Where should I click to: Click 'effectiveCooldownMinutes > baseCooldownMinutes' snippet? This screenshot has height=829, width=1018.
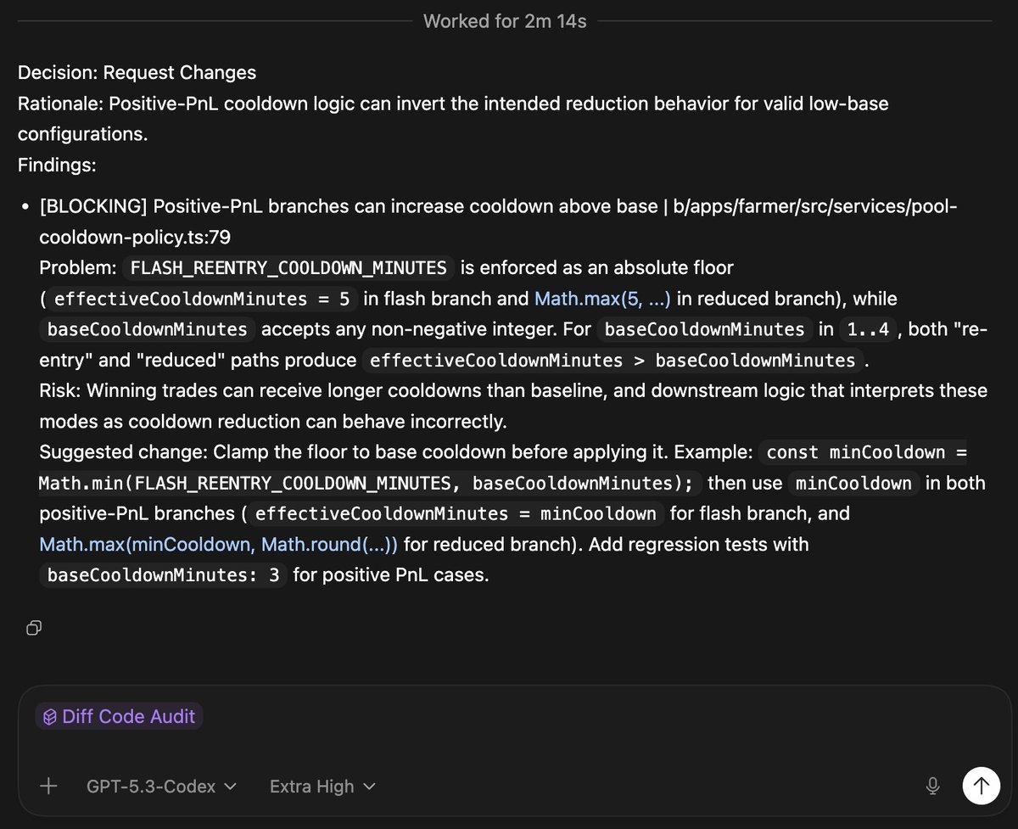[612, 360]
